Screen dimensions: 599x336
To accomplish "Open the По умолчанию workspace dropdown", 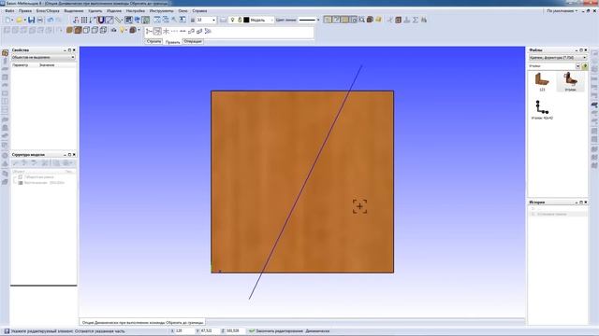I will pyautogui.click(x=562, y=11).
